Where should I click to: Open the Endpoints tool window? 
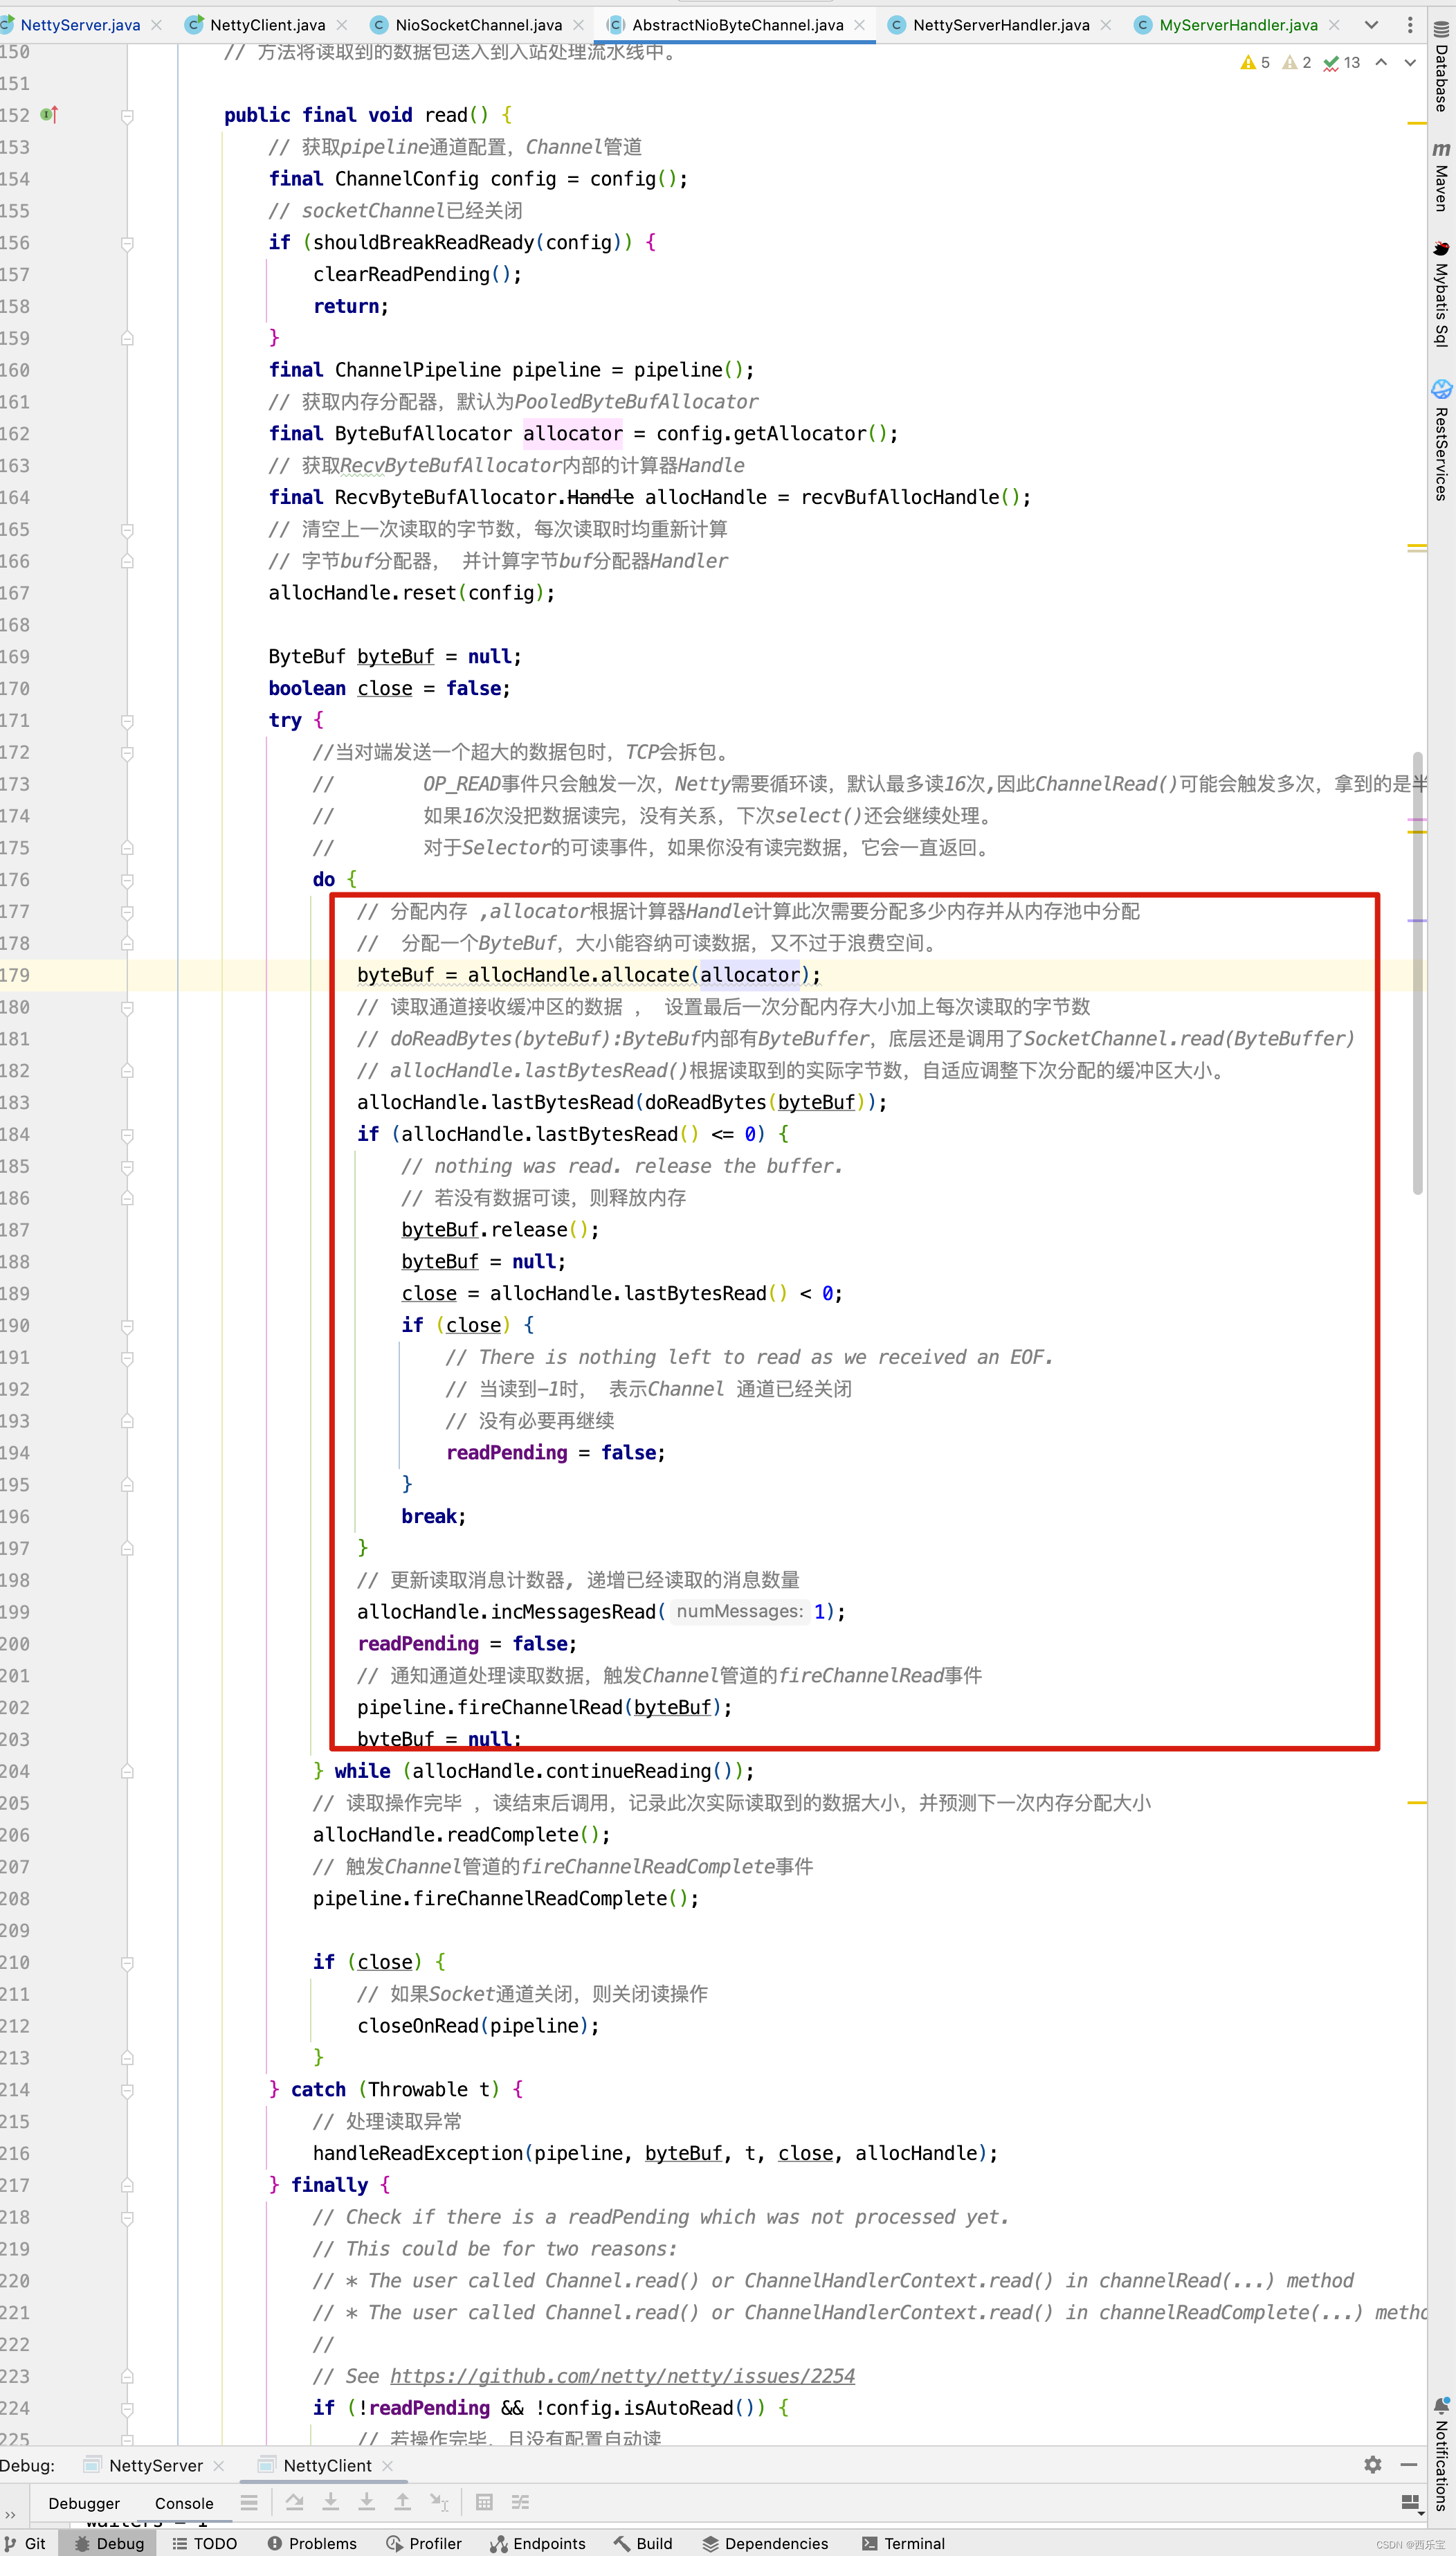(x=538, y=2543)
